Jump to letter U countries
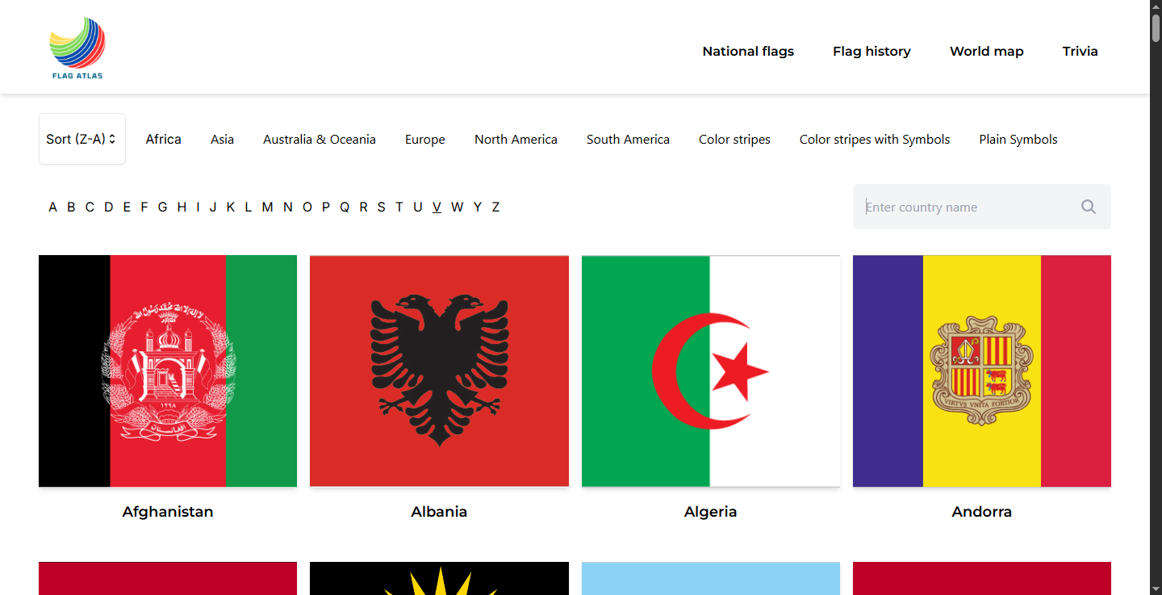This screenshot has width=1162, height=595. point(417,207)
